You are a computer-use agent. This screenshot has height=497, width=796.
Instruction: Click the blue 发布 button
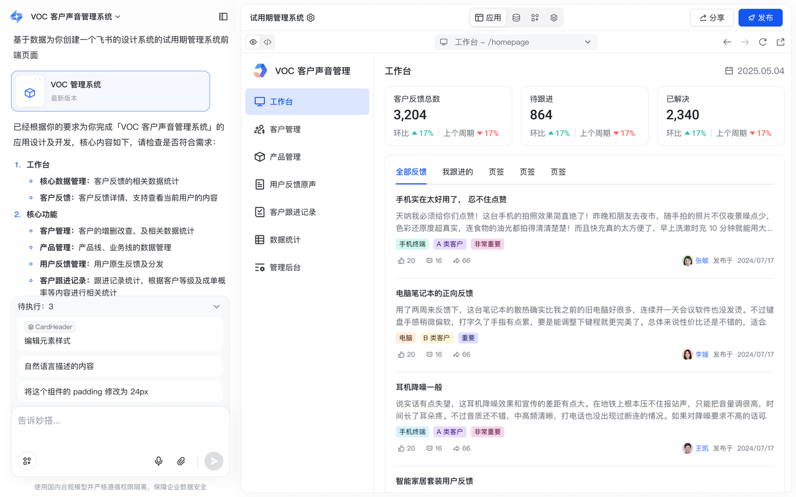click(760, 18)
